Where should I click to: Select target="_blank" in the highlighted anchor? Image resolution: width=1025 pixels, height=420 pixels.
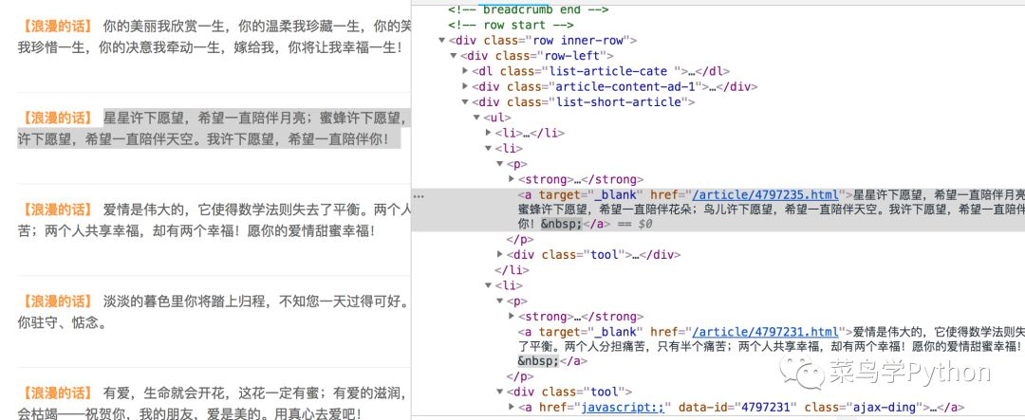(591, 195)
